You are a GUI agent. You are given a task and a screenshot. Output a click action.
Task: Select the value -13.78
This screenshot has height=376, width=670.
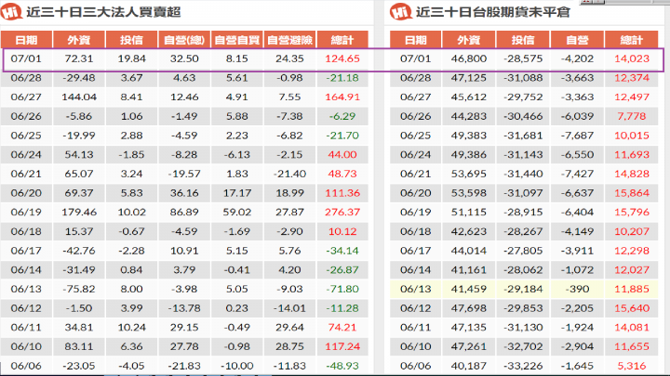pos(184,308)
